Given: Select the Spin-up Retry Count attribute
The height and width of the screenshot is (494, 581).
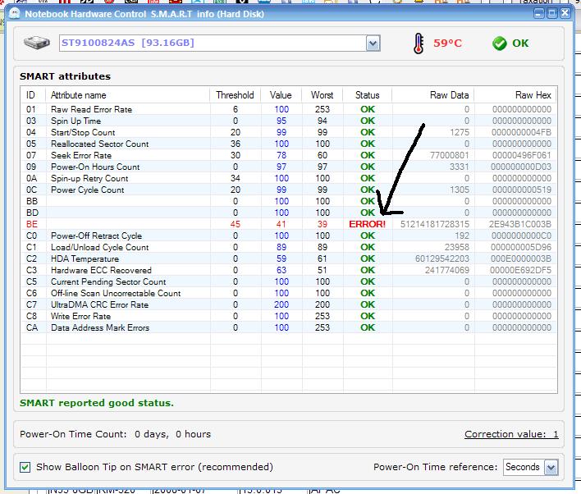Looking at the screenshot, I should pos(89,178).
